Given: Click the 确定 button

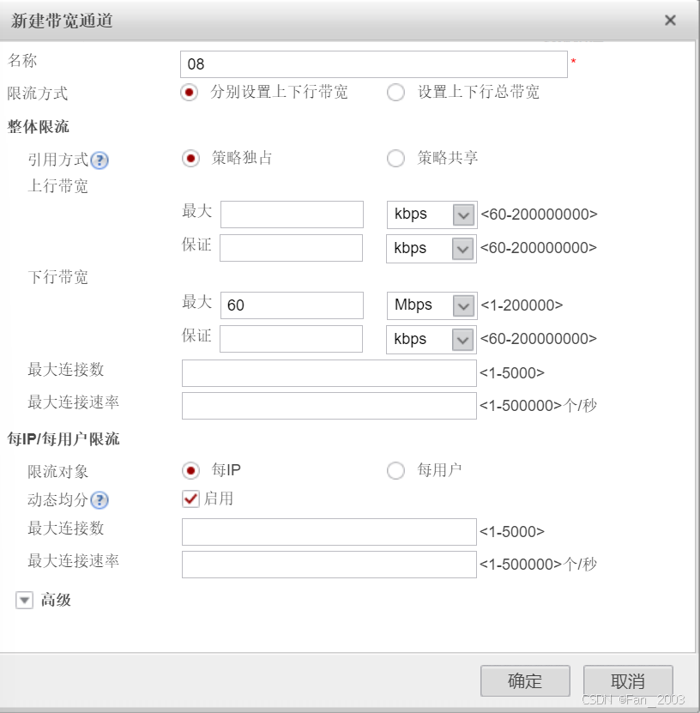Looking at the screenshot, I should point(525,680).
